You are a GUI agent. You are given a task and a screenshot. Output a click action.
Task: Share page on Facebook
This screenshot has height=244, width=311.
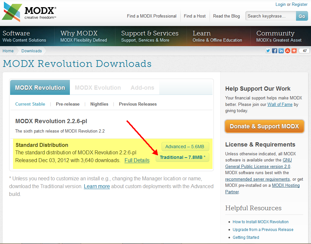coord(275,51)
